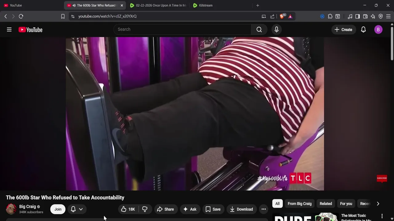Image resolution: width=394 pixels, height=221 pixels.
Task: Open the blue circular extension icon
Action: [x=322, y=16]
